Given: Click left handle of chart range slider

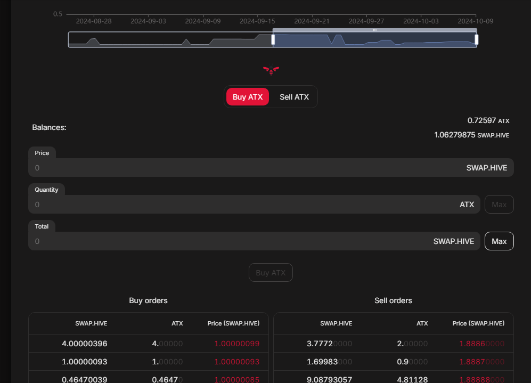Looking at the screenshot, I should click(x=273, y=39).
